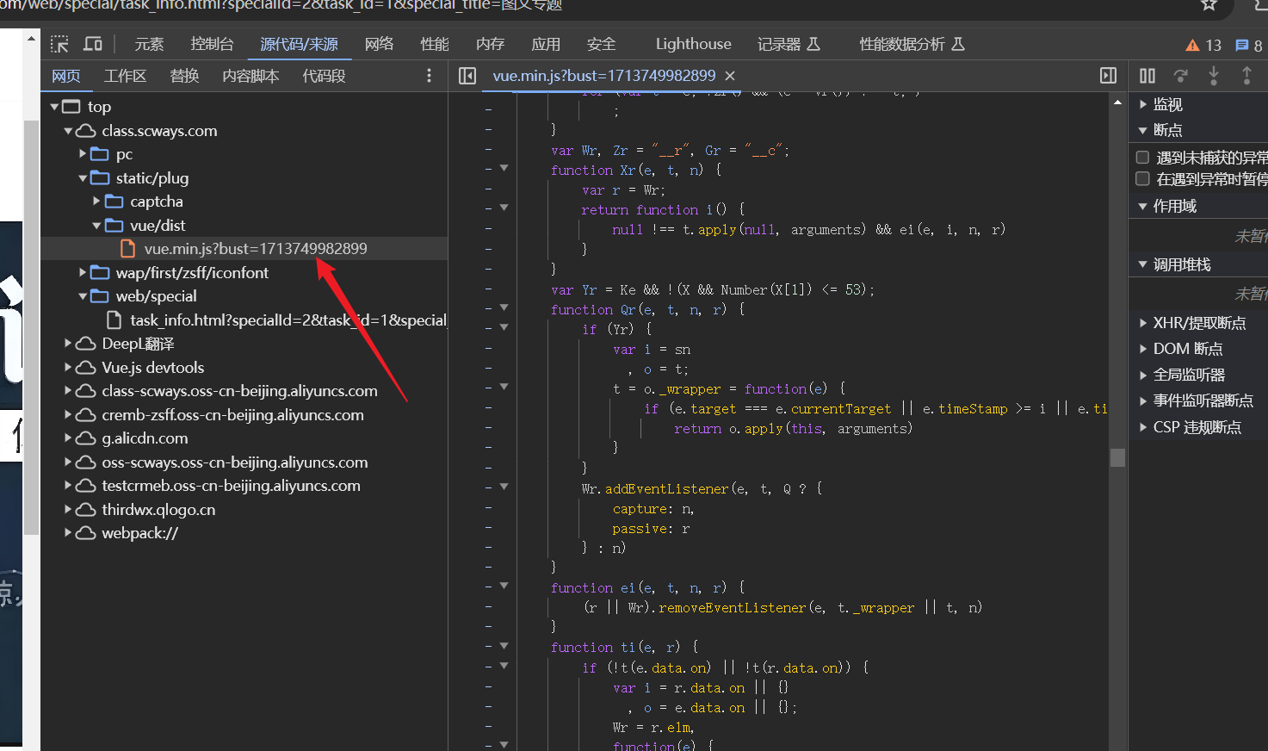1268x751 pixels.
Task: Expand the pc folder
Action: click(x=84, y=154)
